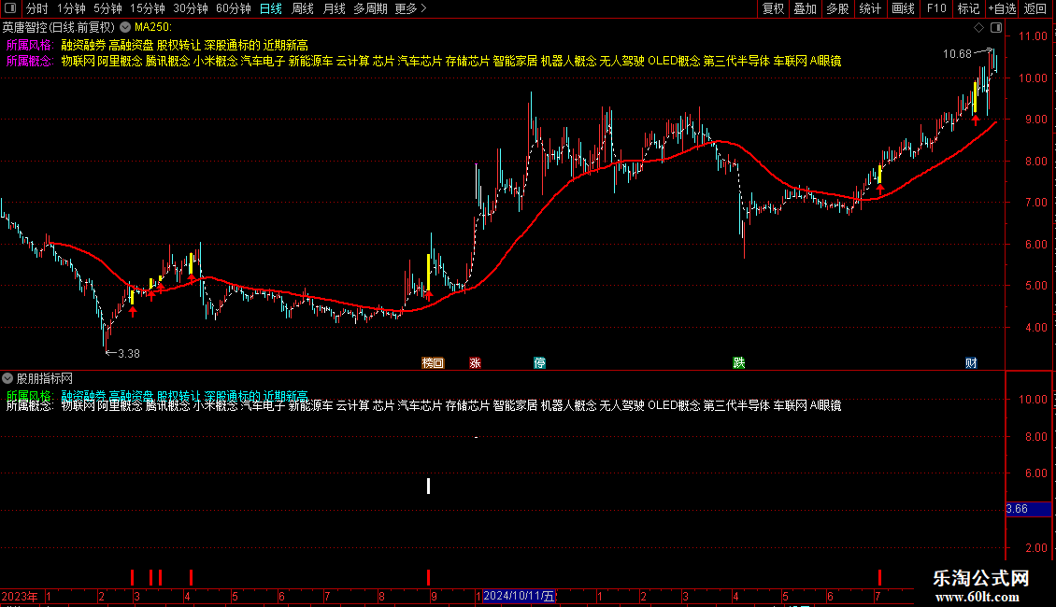Click the 叠加 overlay button
This screenshot has height=607, width=1056.
pyautogui.click(x=805, y=8)
